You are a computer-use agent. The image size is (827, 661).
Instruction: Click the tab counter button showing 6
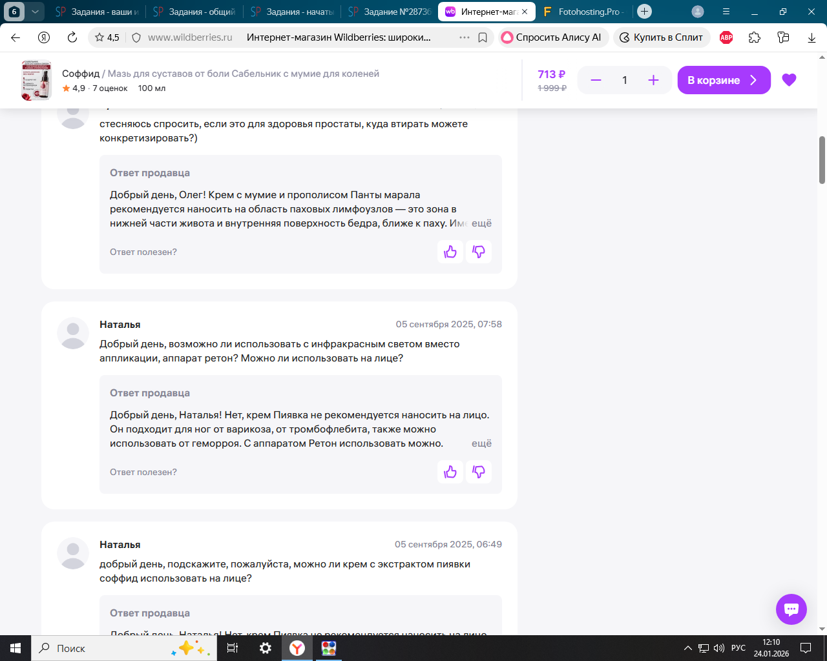click(x=14, y=12)
